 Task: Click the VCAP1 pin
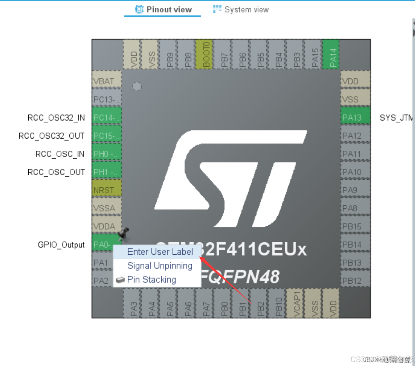coord(295,303)
